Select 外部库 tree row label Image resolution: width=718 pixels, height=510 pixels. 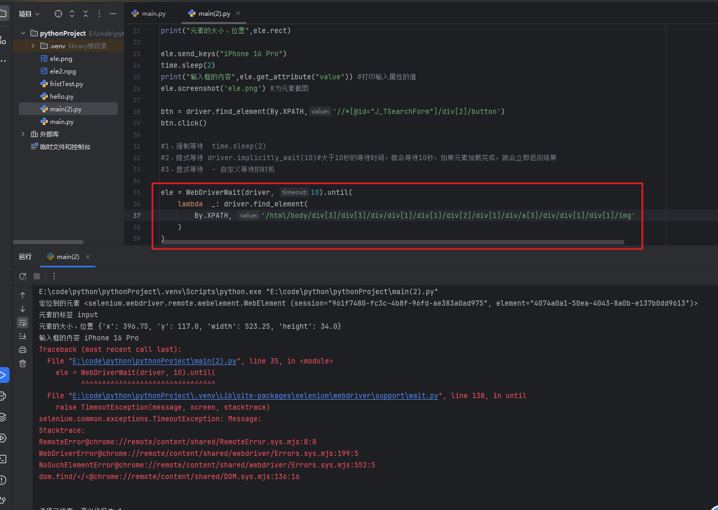coord(49,134)
